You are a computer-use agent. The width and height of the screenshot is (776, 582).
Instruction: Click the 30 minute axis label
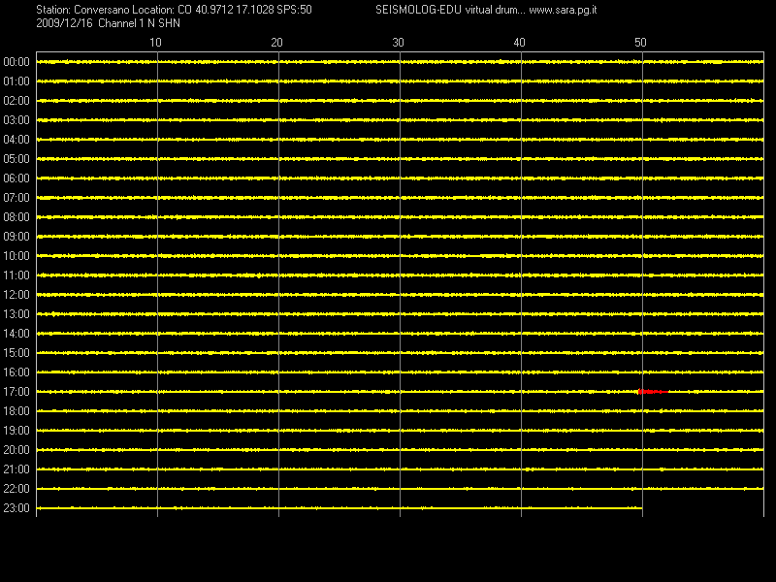pos(398,43)
